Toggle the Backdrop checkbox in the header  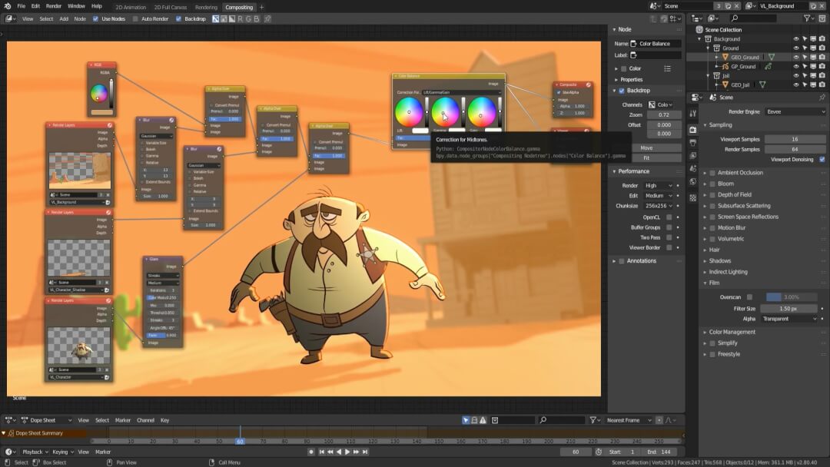[x=178, y=18]
